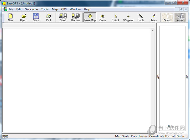This screenshot has height=140, width=190.
Task: Save the document with Save icon
Action: click(36, 17)
